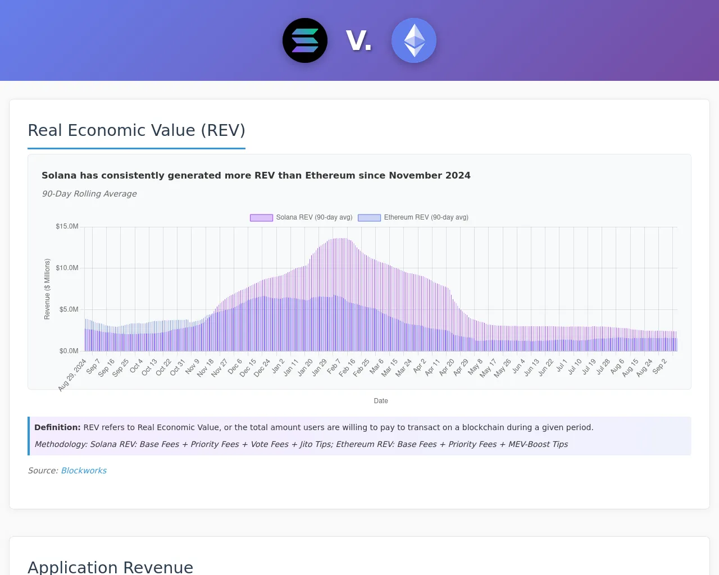Click the "Apr 20" x-axis label
The width and height of the screenshot is (719, 575).
447,367
